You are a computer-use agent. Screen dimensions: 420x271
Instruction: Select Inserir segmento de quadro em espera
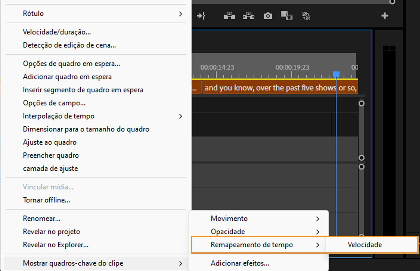[x=83, y=90]
